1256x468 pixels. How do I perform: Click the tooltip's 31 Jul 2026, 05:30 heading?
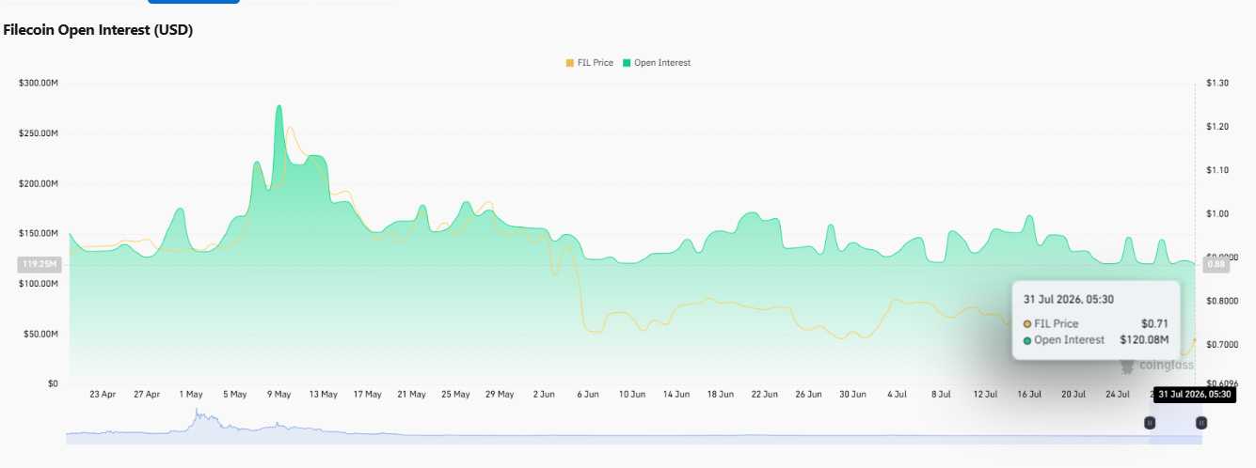(x=1069, y=299)
